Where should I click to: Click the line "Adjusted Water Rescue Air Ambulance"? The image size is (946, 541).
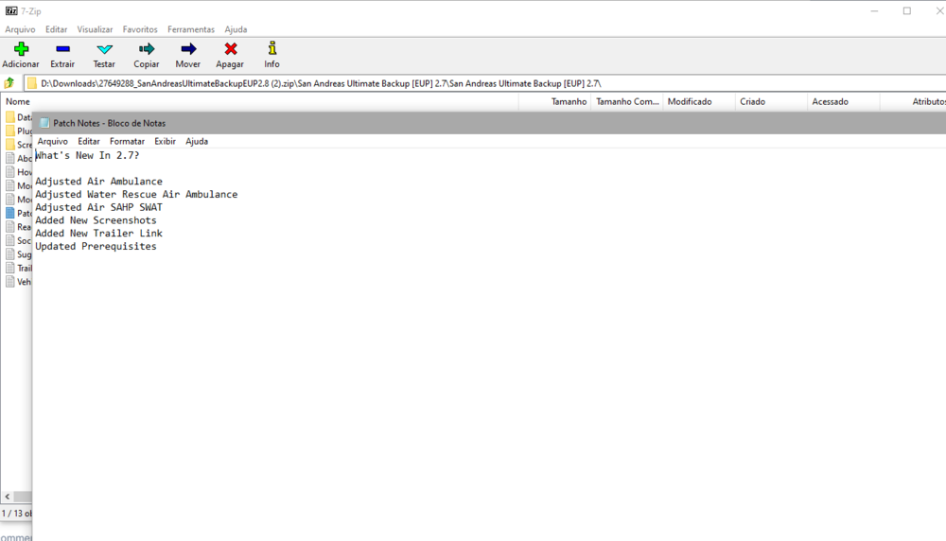pyautogui.click(x=136, y=194)
